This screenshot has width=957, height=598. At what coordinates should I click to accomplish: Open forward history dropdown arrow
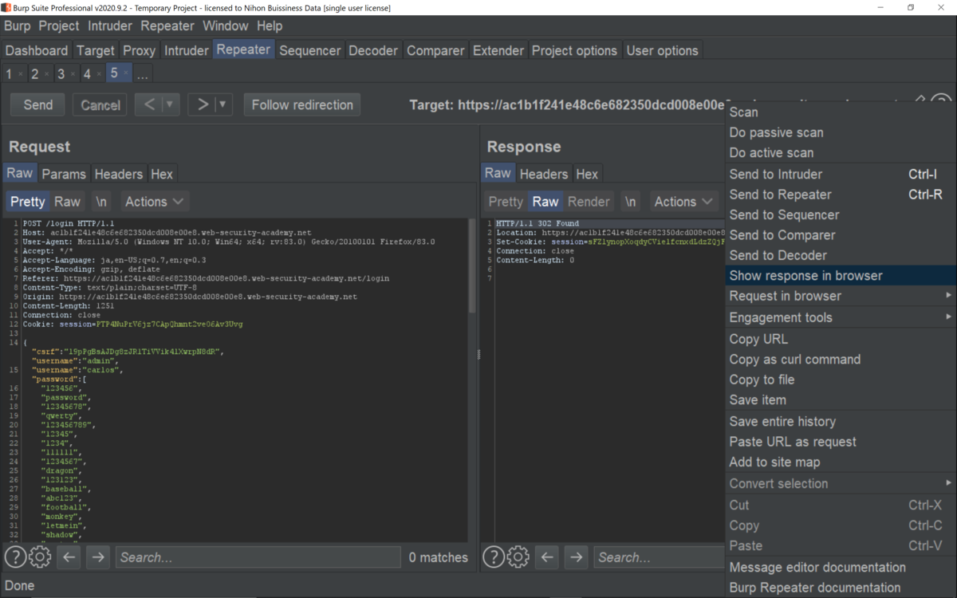coord(223,104)
